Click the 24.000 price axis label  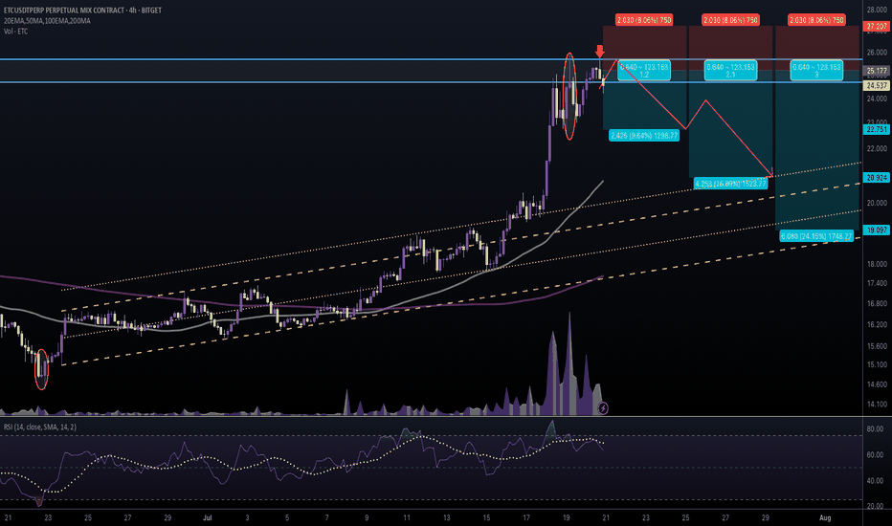[x=877, y=99]
